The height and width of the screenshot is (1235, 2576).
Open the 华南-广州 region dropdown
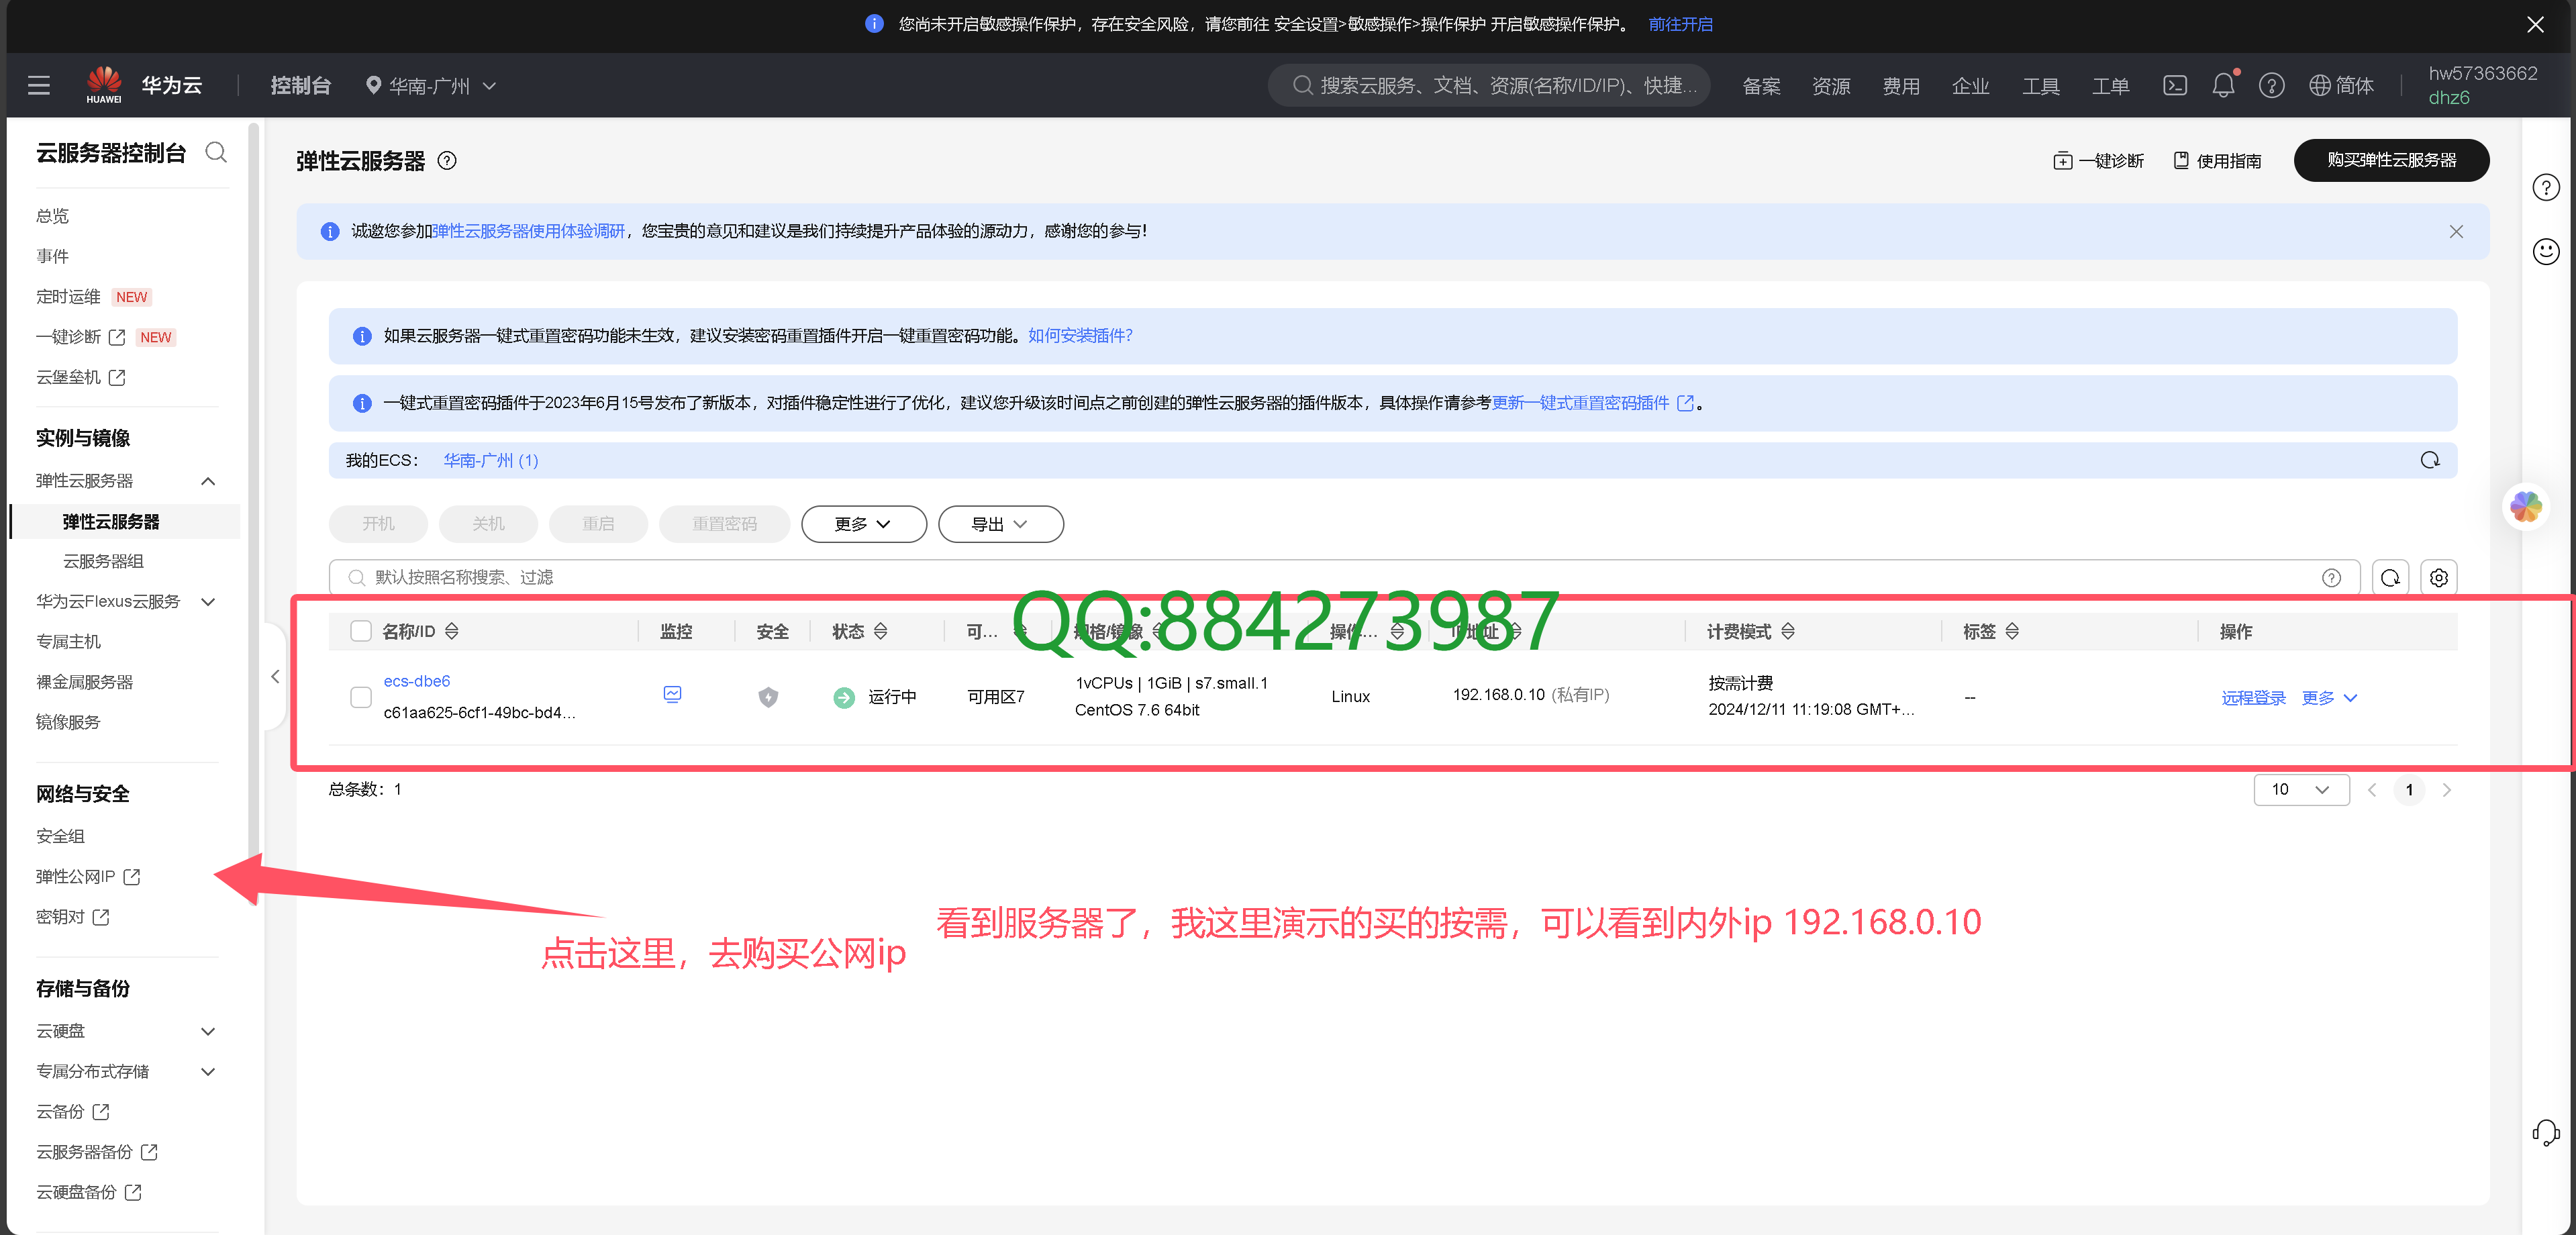(x=432, y=86)
